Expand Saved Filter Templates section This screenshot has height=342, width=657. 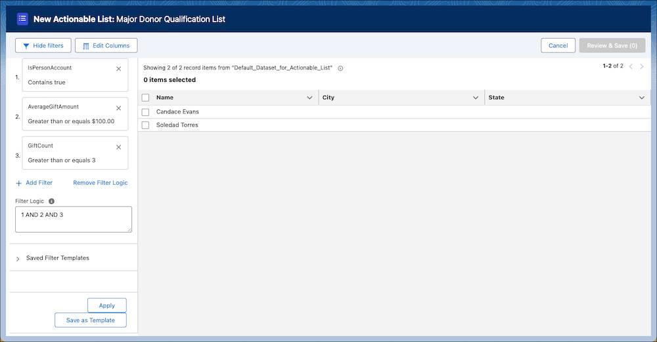point(18,259)
